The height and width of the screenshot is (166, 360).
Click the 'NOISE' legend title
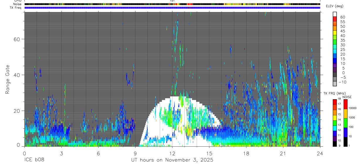pyautogui.click(x=347, y=97)
